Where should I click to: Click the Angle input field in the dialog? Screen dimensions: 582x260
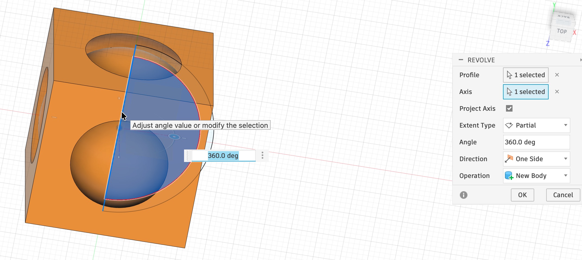pyautogui.click(x=536, y=142)
